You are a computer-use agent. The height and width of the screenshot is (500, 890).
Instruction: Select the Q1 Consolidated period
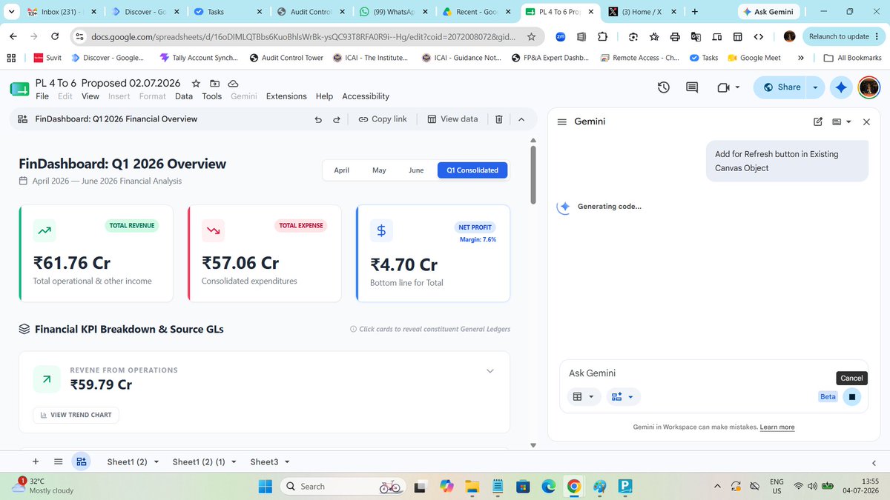click(472, 170)
